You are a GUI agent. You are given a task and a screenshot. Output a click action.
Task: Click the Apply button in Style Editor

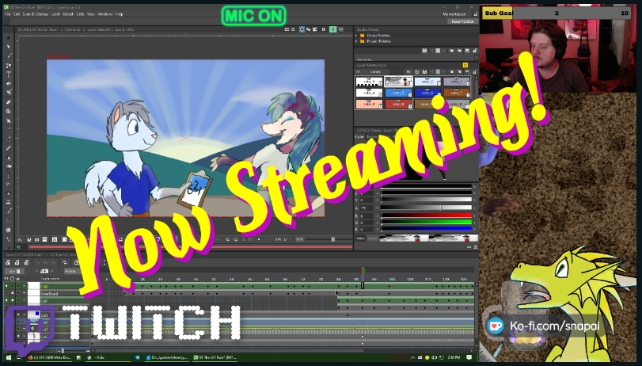372,238
